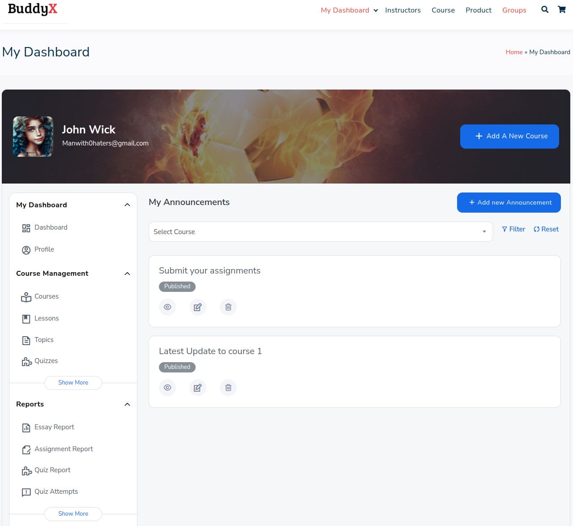The width and height of the screenshot is (573, 526).
Task: Open the shopping cart icon
Action: pyautogui.click(x=561, y=9)
